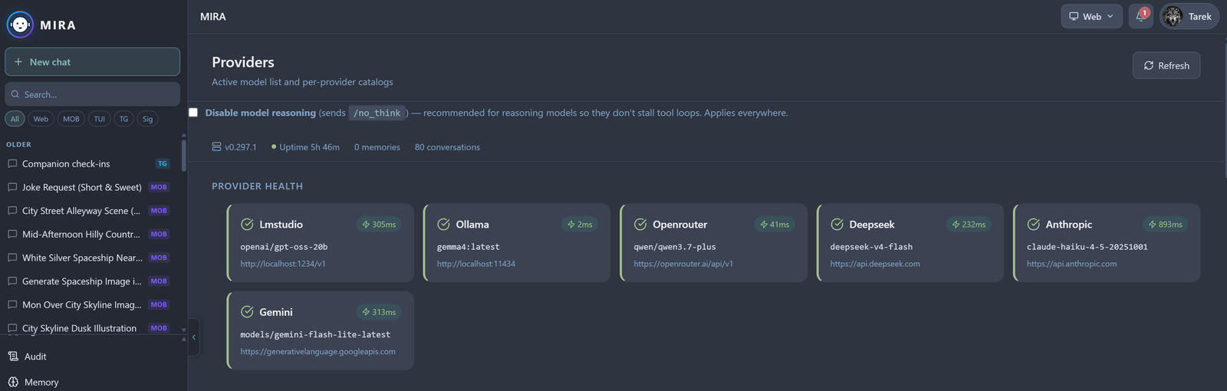Viewport: 1227px width, 391px height.
Task: Click the Uptime 5h 46m status
Action: click(305, 147)
